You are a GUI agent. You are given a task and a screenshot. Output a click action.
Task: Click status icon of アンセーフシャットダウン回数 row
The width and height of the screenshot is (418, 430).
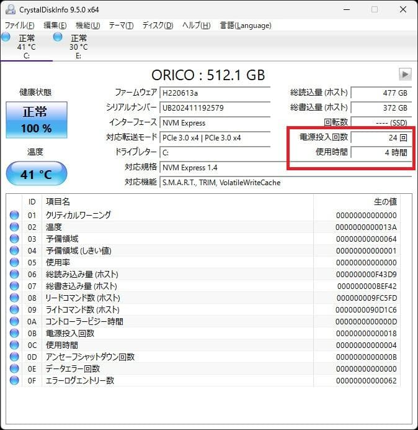coord(14,357)
